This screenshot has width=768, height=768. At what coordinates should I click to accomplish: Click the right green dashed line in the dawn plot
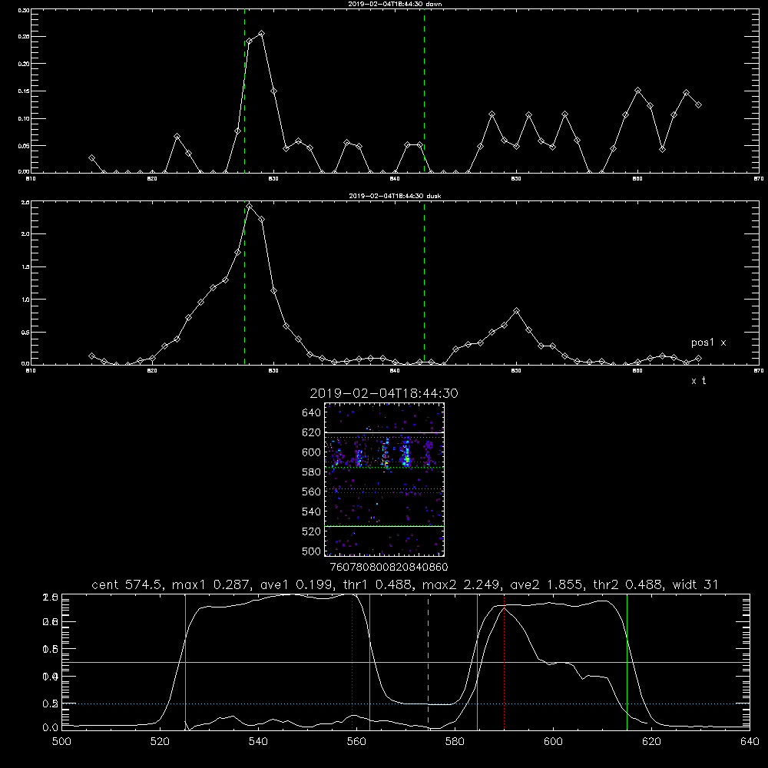424,91
